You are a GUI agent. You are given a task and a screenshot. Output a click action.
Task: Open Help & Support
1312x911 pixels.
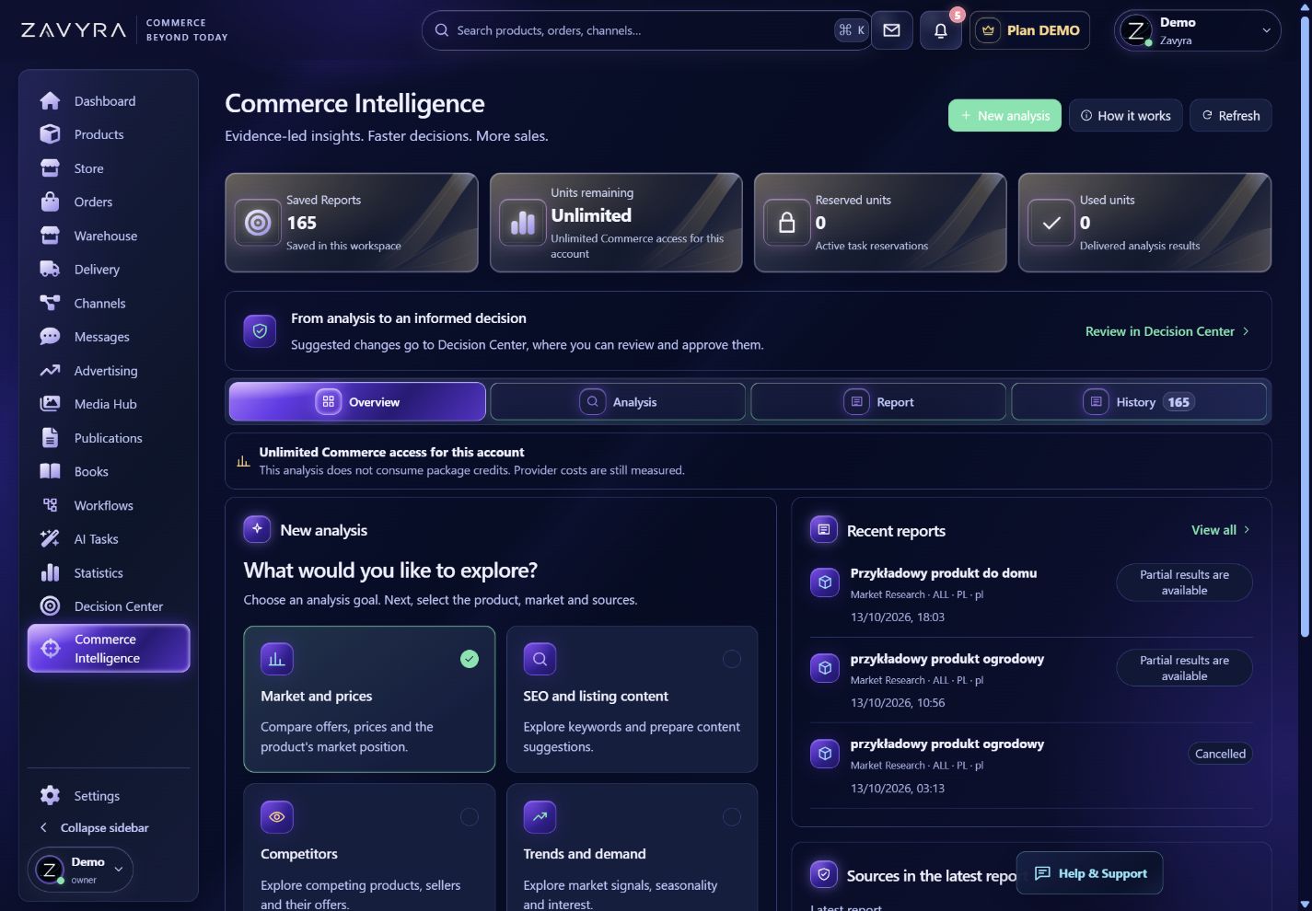(x=1089, y=873)
